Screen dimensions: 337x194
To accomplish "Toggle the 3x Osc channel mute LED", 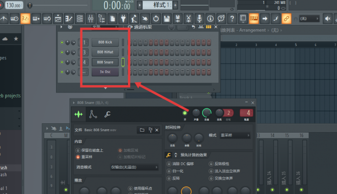I will [x=62, y=72].
